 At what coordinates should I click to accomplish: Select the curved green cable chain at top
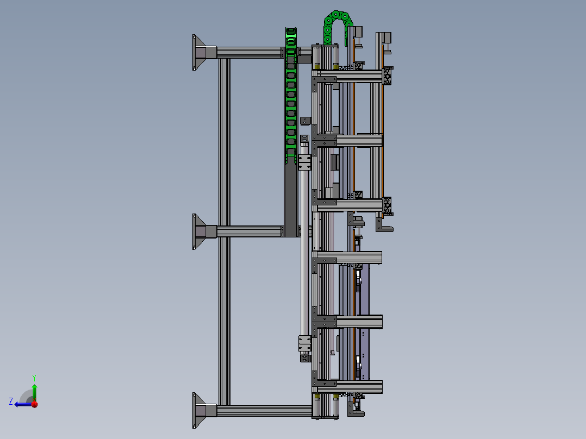338,27
